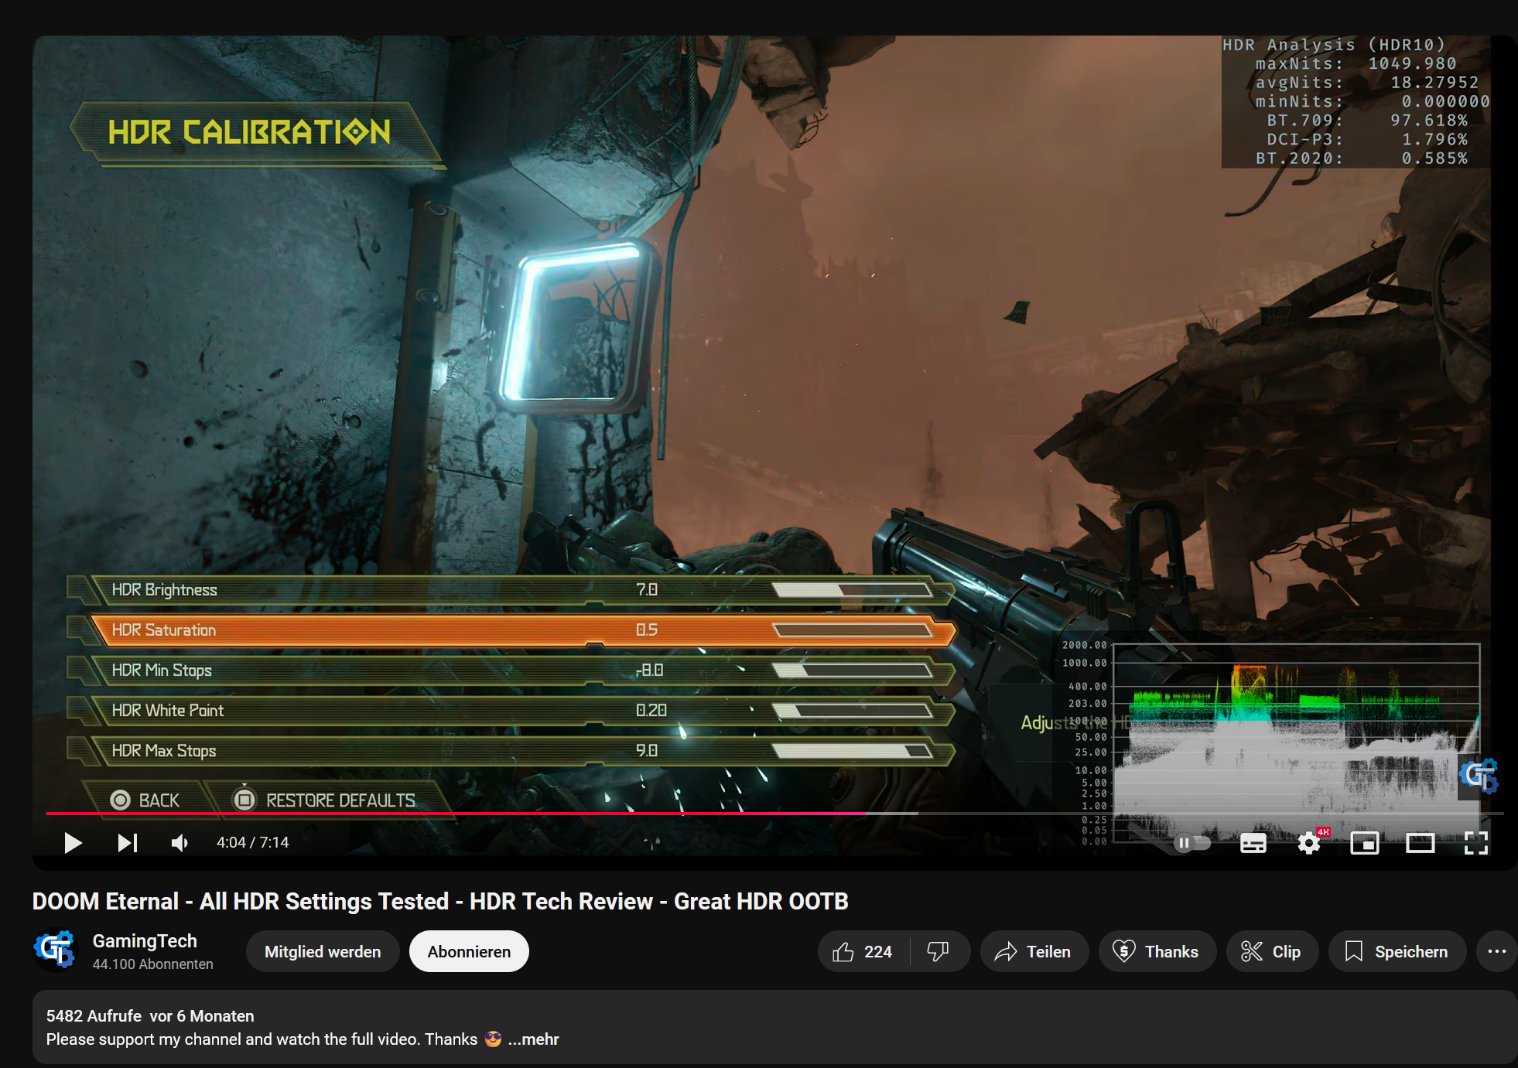
Task: Enable subtitles via the captions icon
Action: (1253, 842)
